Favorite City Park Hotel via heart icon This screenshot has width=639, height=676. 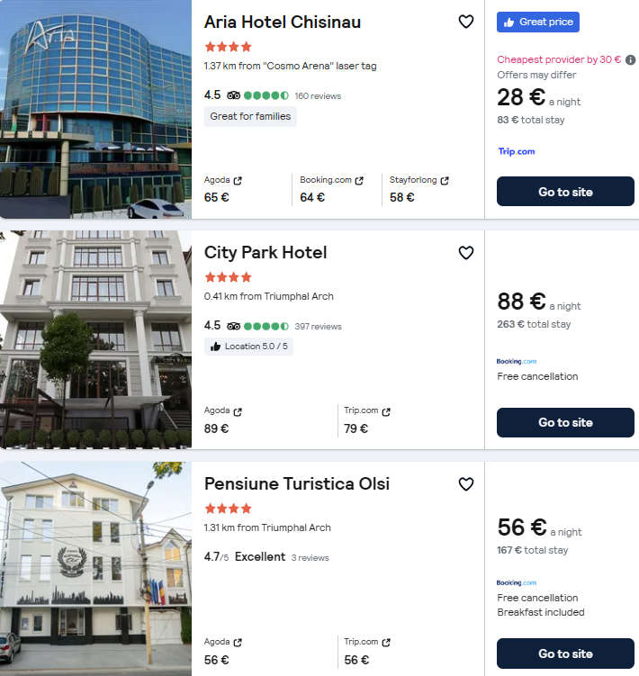point(465,253)
